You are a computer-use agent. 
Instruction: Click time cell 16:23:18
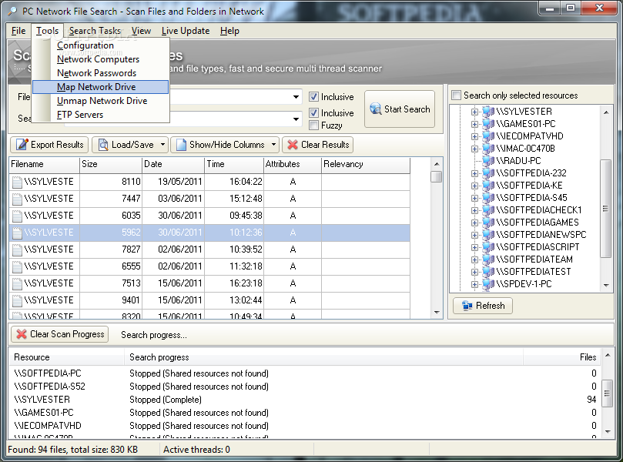245,283
